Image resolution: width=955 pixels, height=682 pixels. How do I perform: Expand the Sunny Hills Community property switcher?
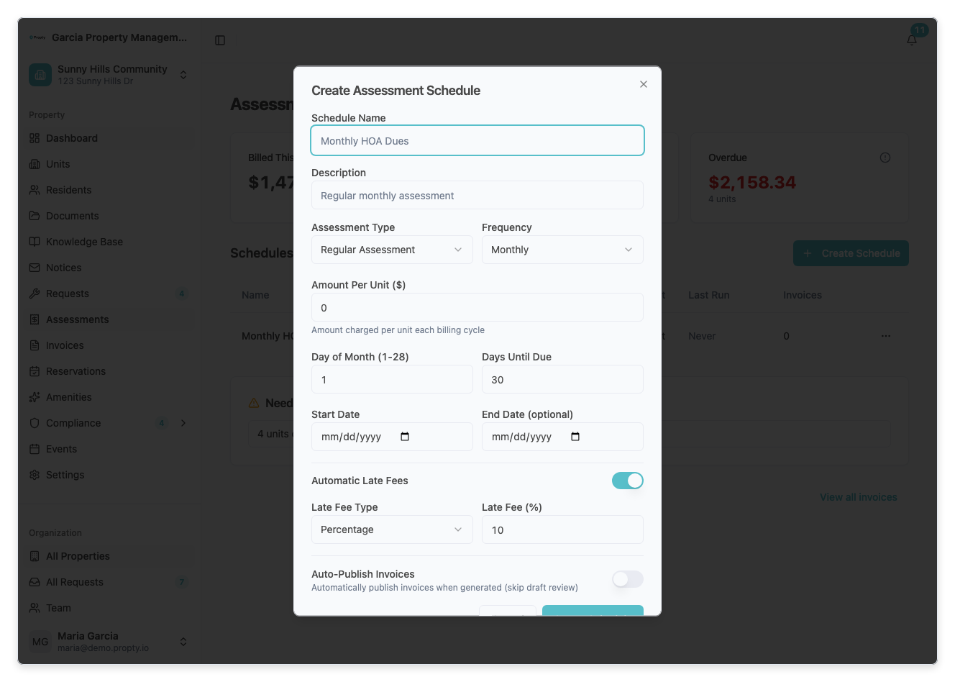click(109, 74)
